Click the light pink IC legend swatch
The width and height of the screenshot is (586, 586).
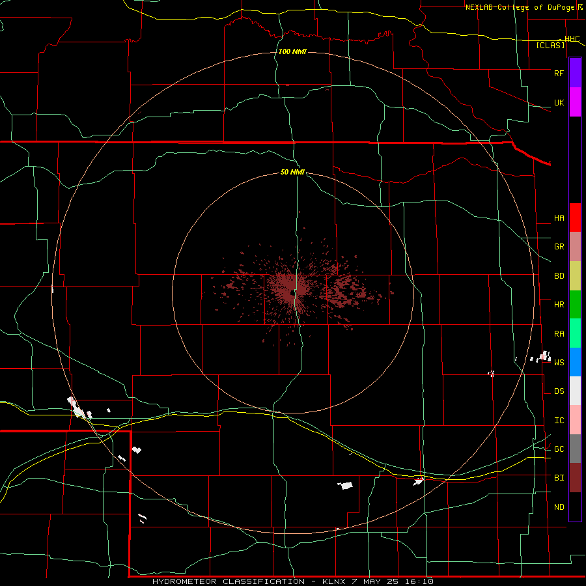[575, 420]
